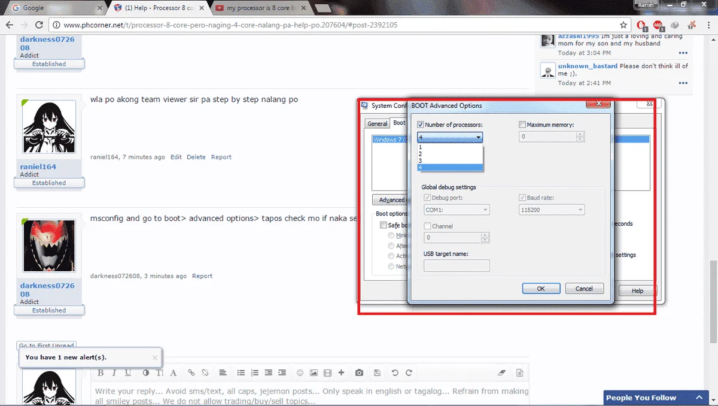This screenshot has width=718, height=406.
Task: Toggle the Number of processors checkbox
Action: click(421, 125)
